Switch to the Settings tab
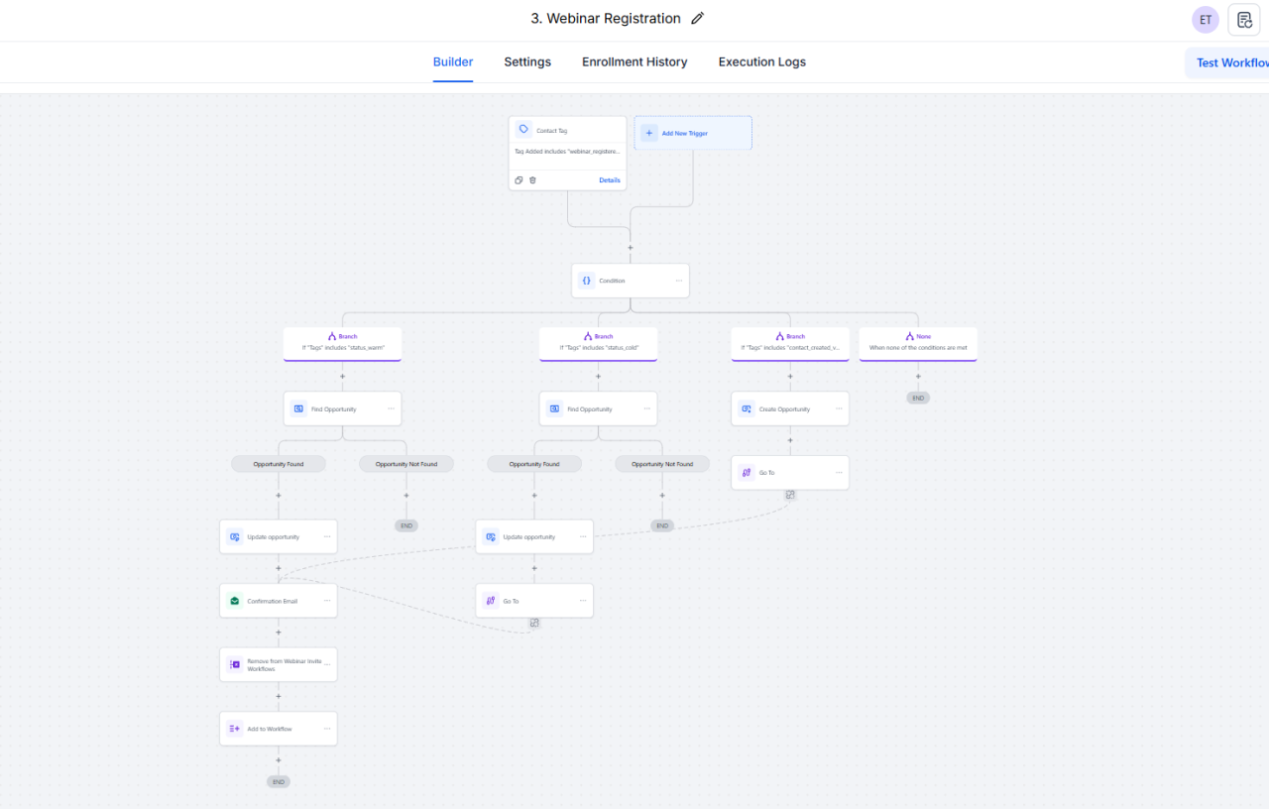The height and width of the screenshot is (809, 1269). pos(527,61)
